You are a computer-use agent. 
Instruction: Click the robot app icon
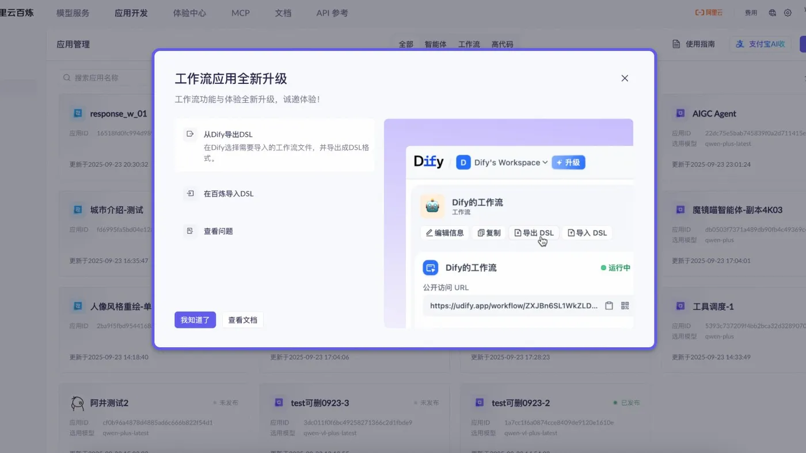point(432,206)
